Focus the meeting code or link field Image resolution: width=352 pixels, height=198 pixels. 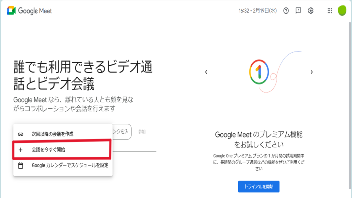[x=122, y=132]
